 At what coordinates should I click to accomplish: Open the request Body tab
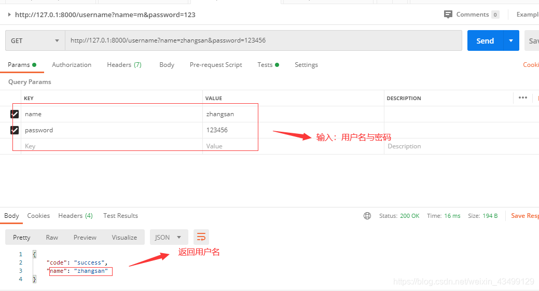(167, 65)
